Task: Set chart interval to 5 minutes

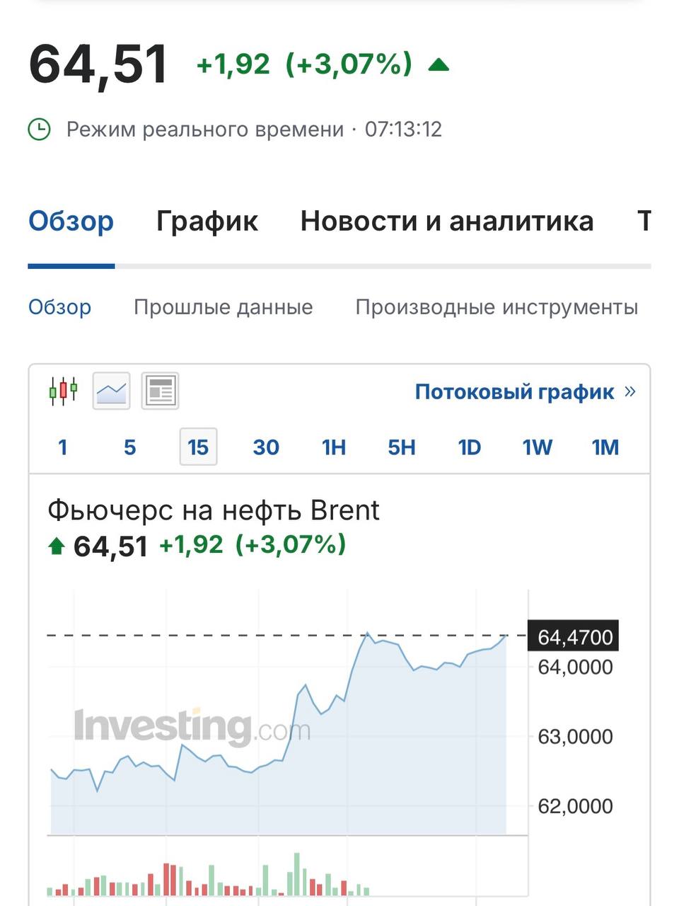Action: [x=129, y=447]
